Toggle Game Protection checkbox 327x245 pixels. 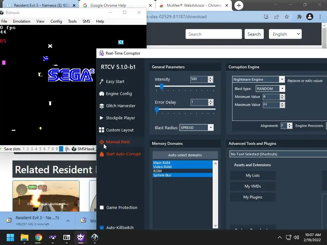102,207
